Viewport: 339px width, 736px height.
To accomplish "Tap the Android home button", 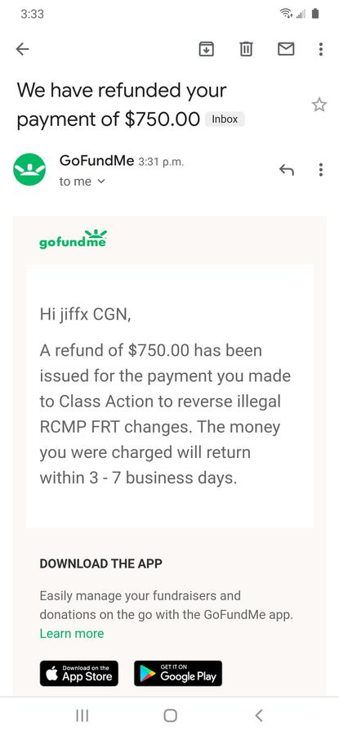I will [170, 716].
